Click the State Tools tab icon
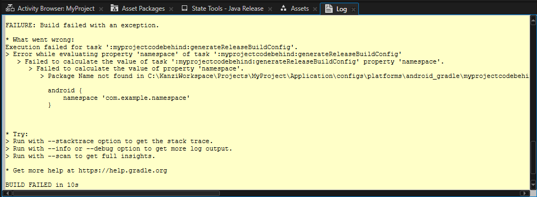This screenshot has height=197, width=537. coord(185,9)
